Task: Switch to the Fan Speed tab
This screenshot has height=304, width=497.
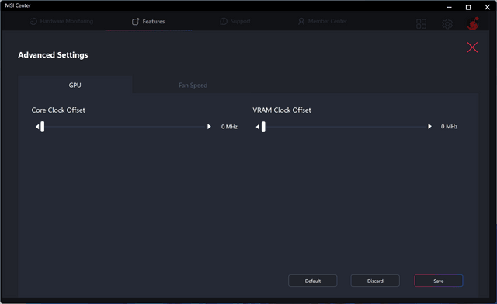Action: pyautogui.click(x=193, y=85)
